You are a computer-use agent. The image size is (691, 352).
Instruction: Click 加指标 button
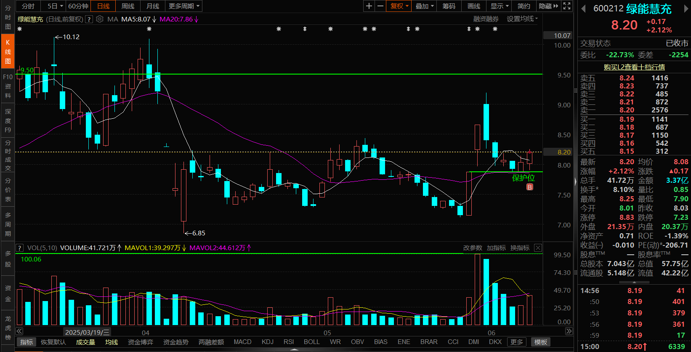[x=496, y=248]
